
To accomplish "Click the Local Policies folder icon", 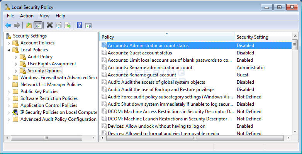I will [x=15, y=50].
